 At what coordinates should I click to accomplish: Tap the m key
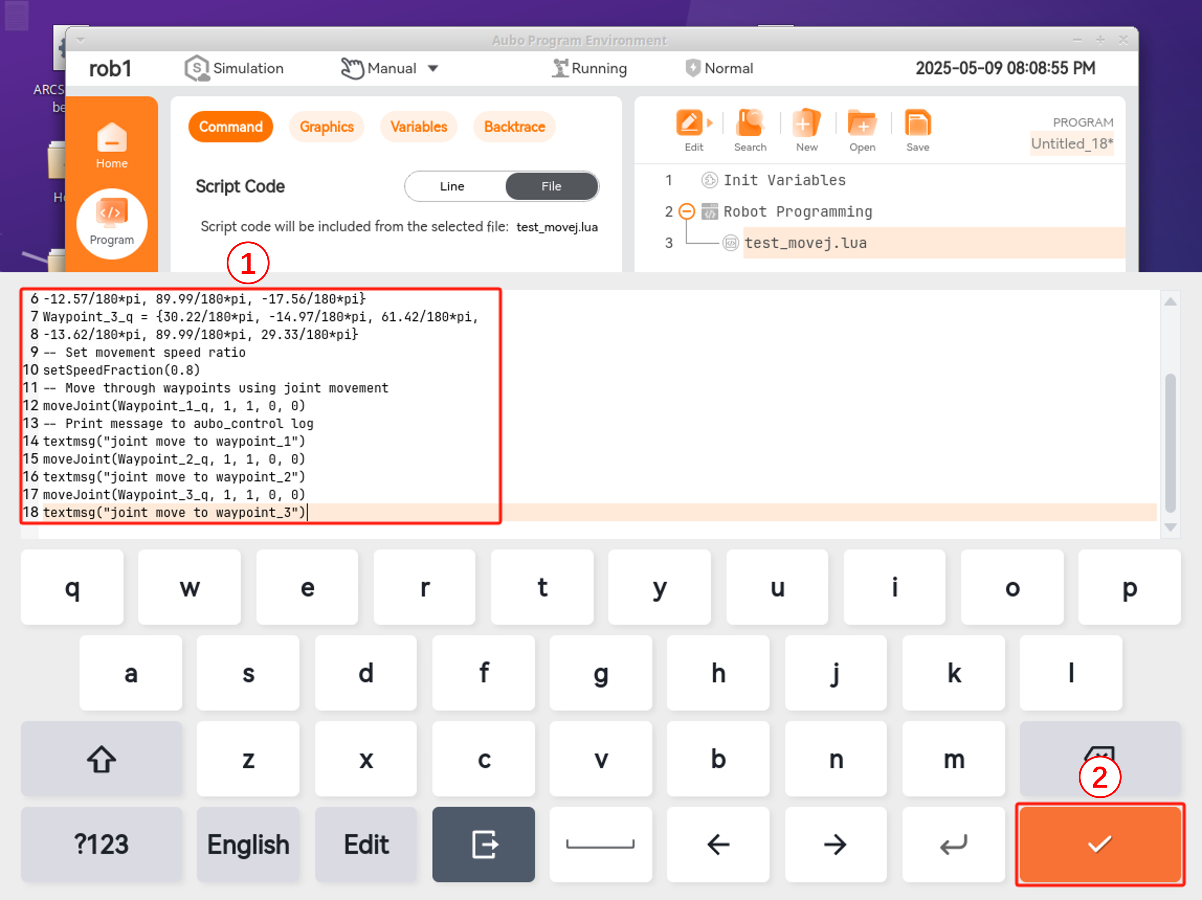pos(953,758)
